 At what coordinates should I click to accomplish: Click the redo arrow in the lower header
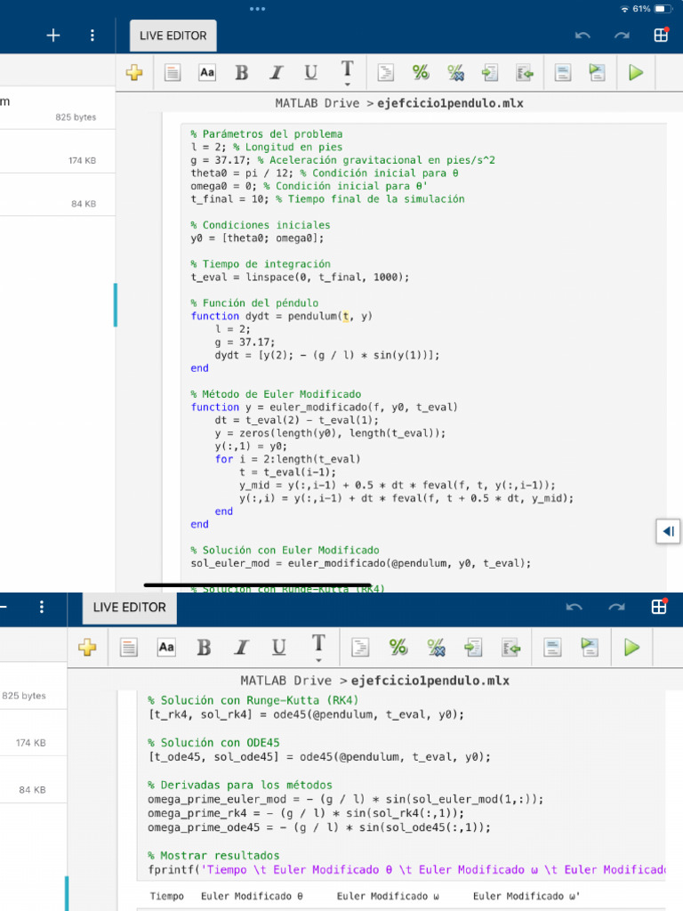coord(616,607)
